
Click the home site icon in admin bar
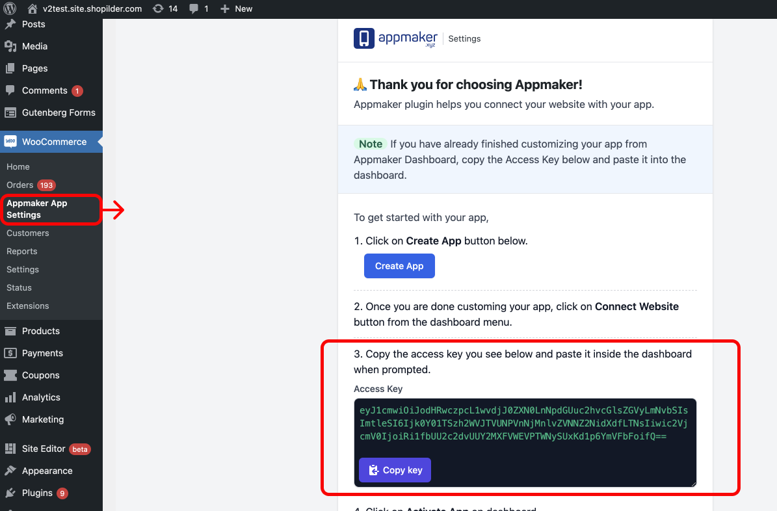(x=33, y=8)
